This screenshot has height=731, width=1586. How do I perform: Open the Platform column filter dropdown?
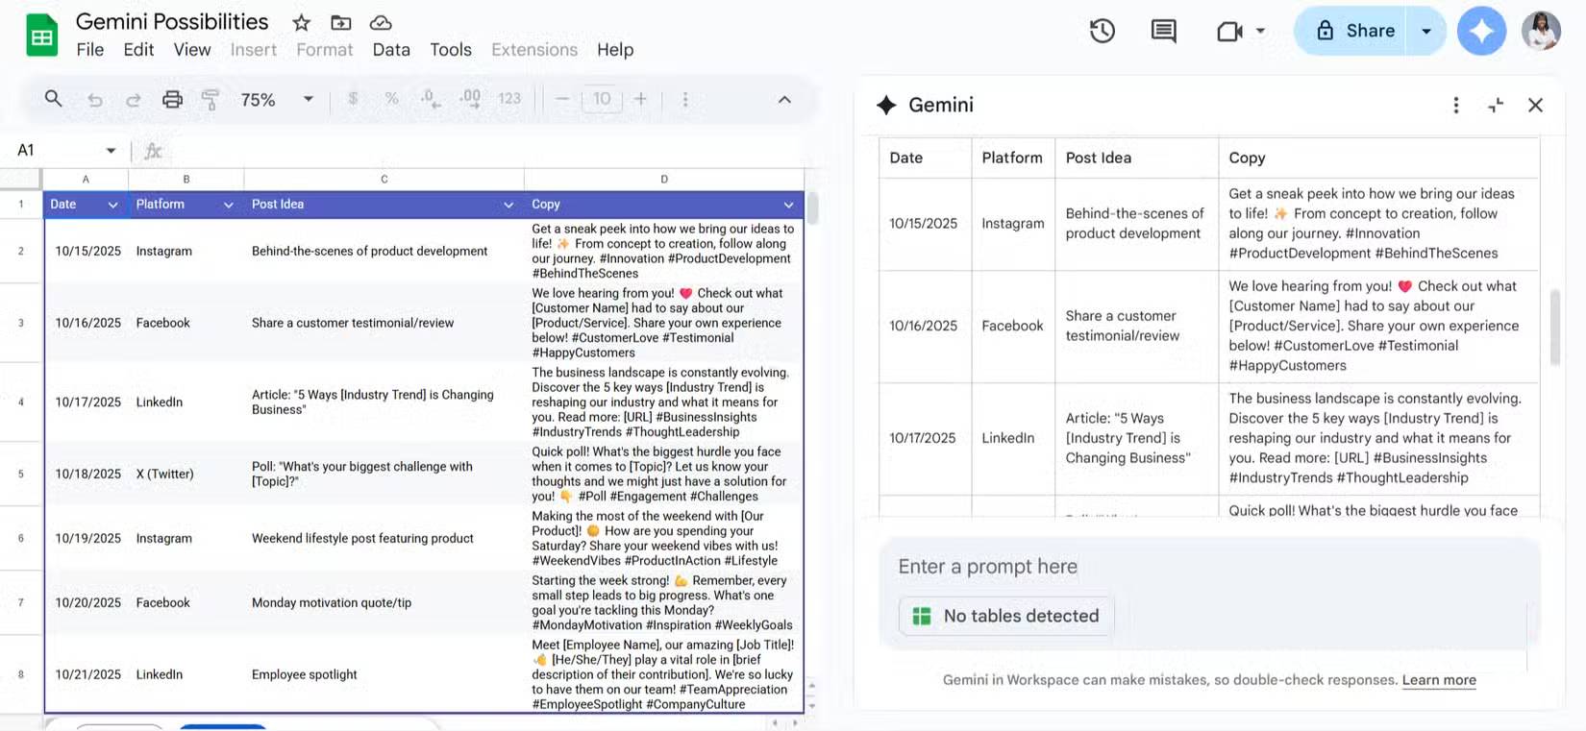(x=228, y=205)
